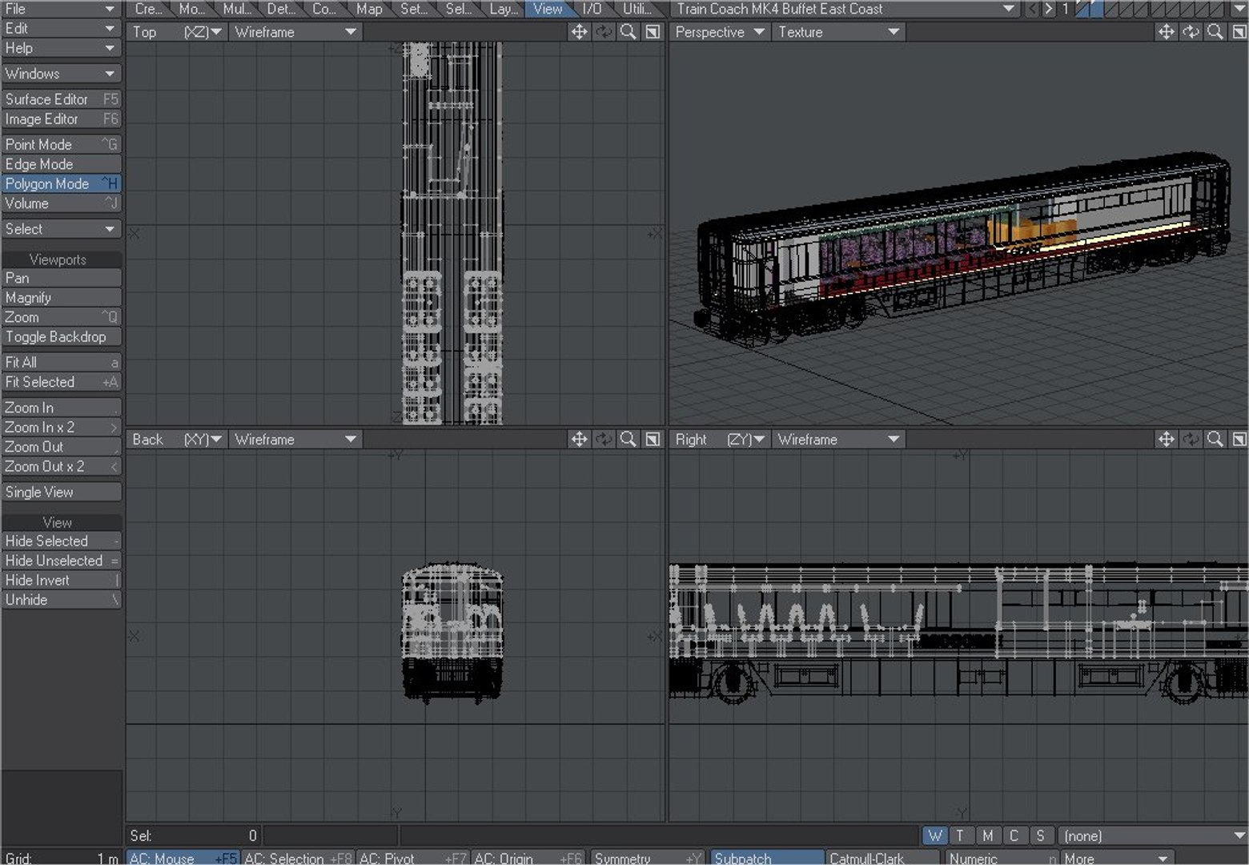Screen dimensions: 1249x865
Task: Maximize the Right viewport with its fullscreen icon
Action: pos(1239,439)
